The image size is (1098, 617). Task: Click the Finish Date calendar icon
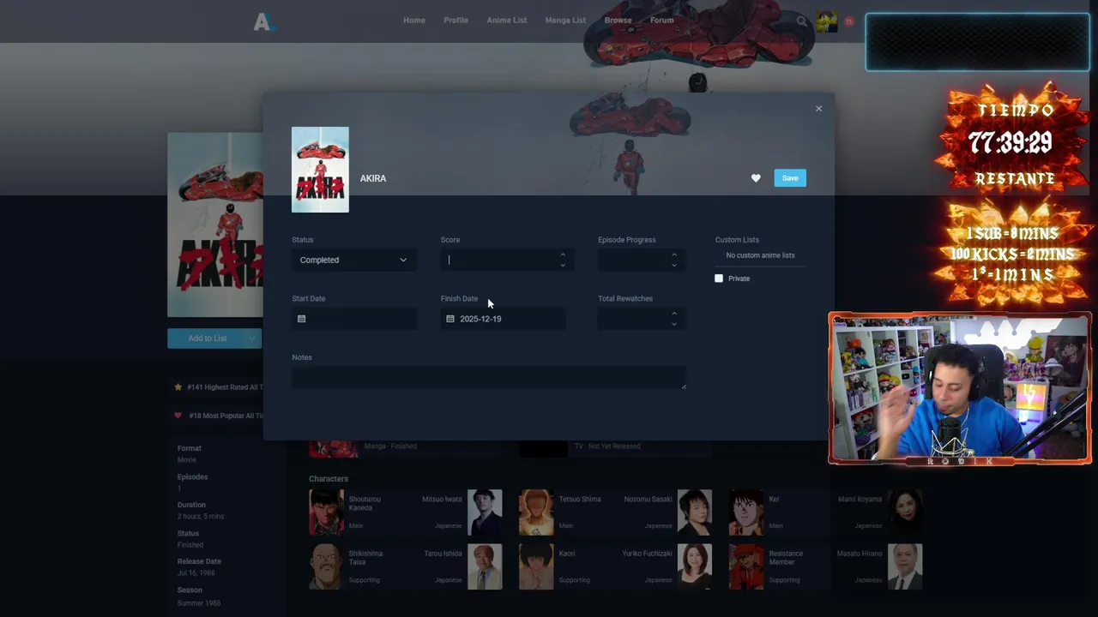450,319
